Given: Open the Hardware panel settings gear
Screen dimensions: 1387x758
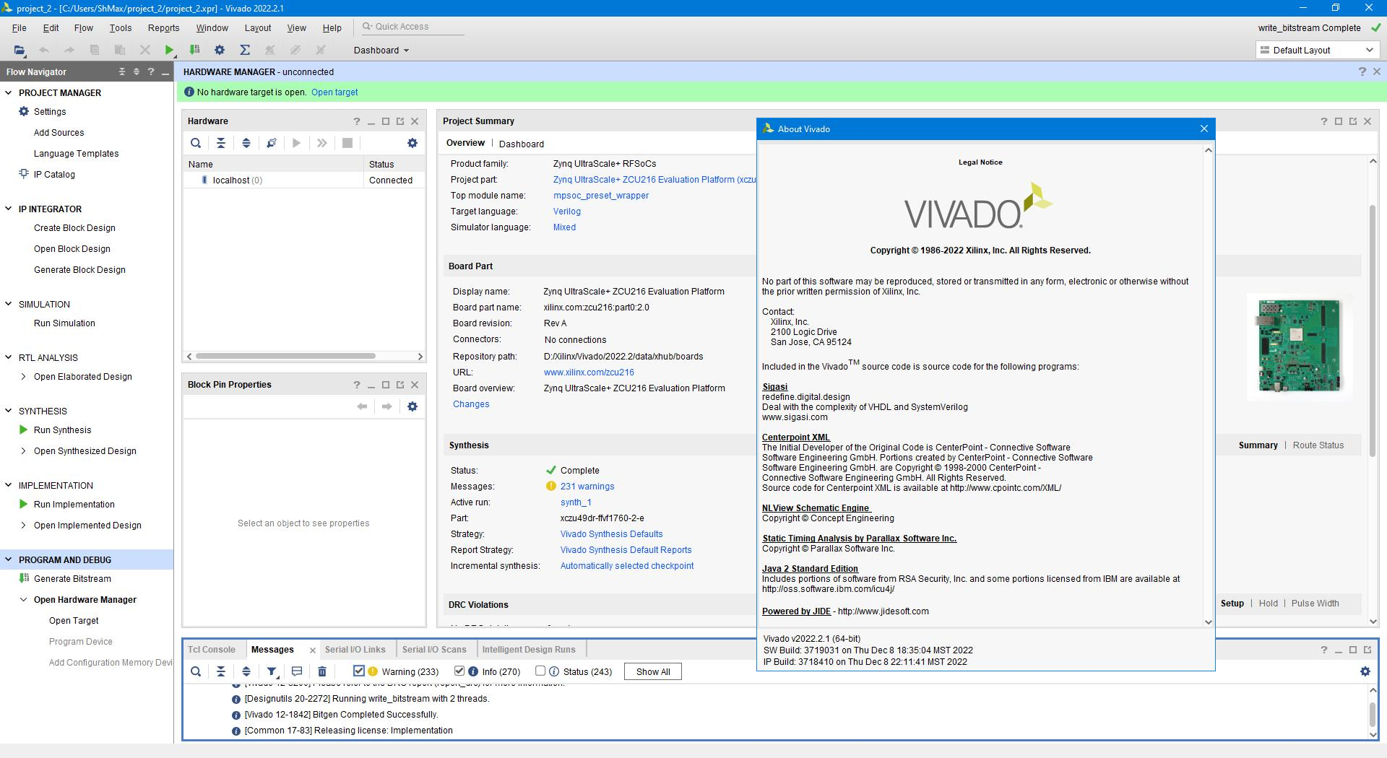Looking at the screenshot, I should pyautogui.click(x=412, y=143).
